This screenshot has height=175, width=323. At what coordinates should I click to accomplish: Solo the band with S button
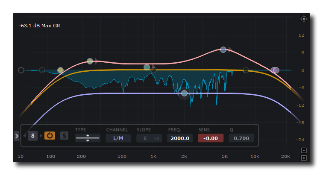coord(64,136)
